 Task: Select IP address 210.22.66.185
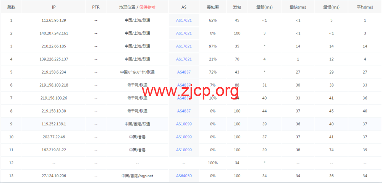point(54,46)
